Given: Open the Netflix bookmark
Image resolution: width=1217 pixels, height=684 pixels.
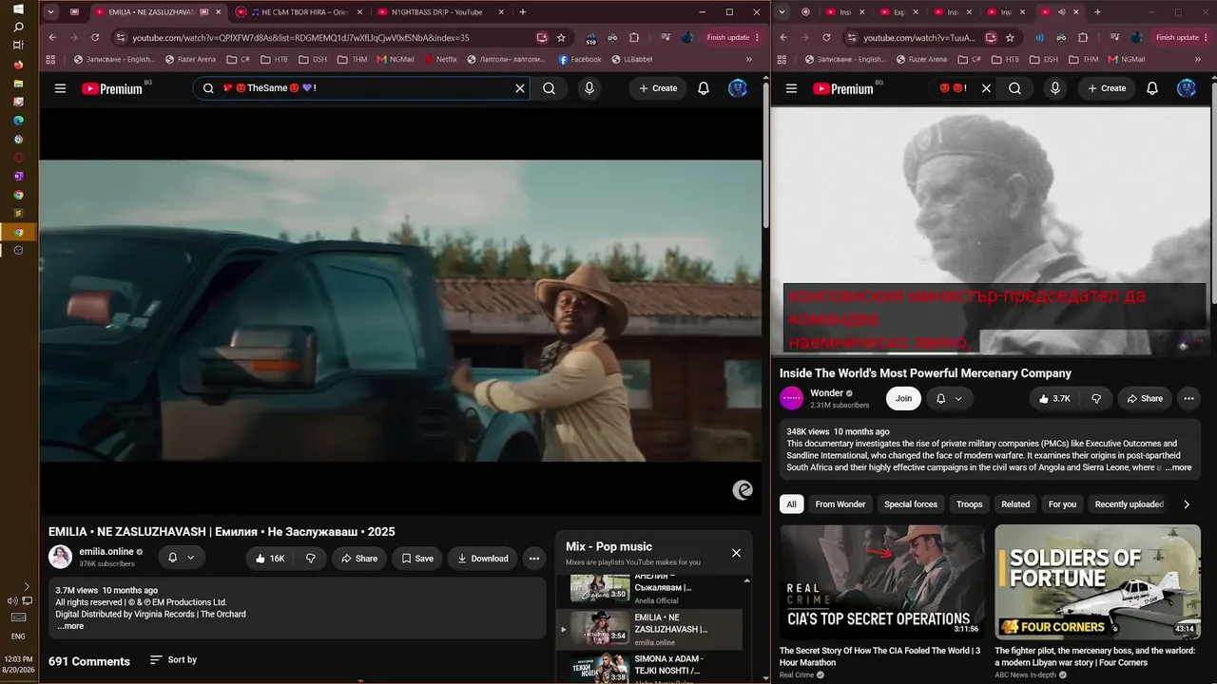Looking at the screenshot, I should tap(440, 59).
